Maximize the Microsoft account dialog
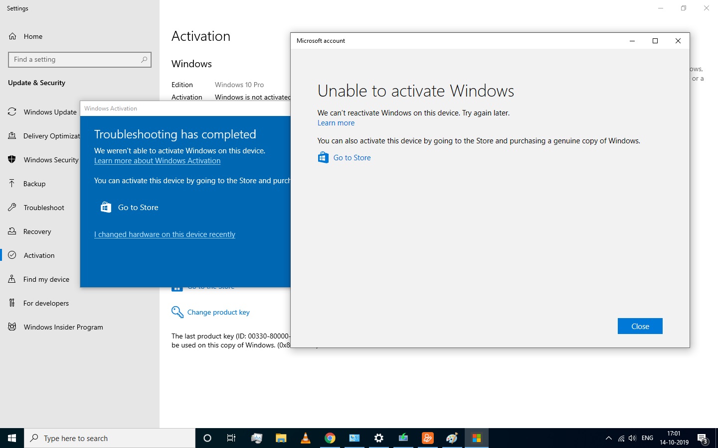This screenshot has height=448, width=718. [655, 41]
